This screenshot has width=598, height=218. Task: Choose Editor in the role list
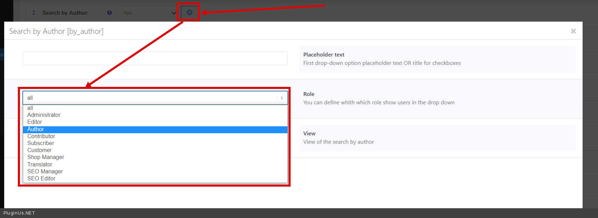pos(35,122)
